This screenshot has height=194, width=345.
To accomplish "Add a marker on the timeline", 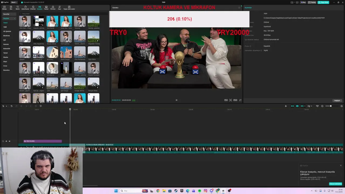I will (x=41, y=106).
